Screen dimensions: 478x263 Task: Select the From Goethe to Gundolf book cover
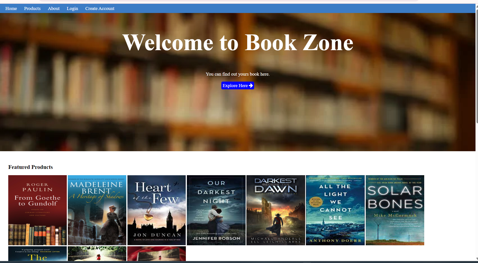point(38,210)
